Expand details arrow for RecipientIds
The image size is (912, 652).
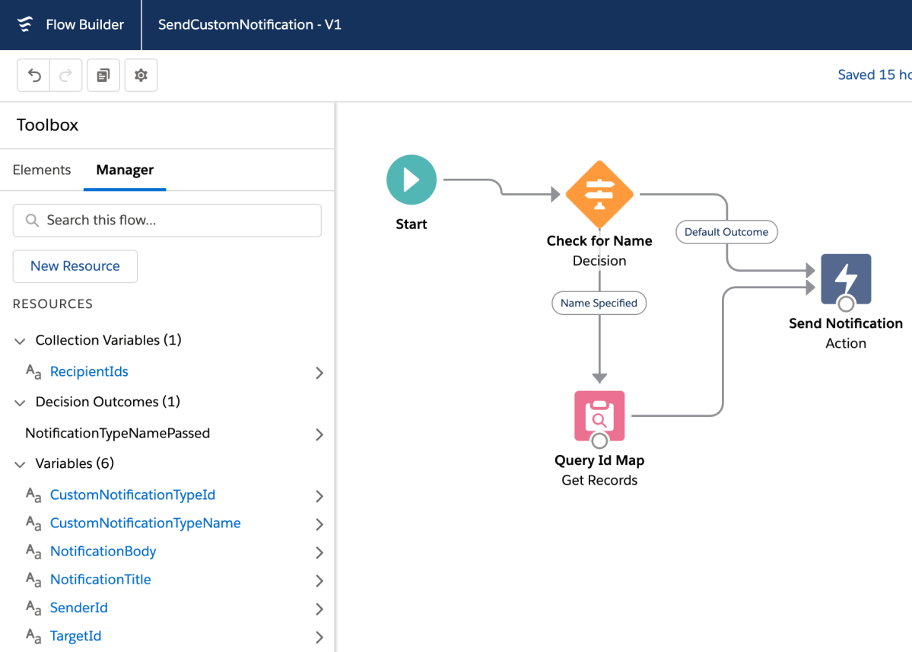click(x=319, y=373)
